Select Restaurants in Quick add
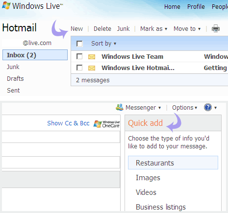Viewport: 228px width, 213px height. click(173, 163)
